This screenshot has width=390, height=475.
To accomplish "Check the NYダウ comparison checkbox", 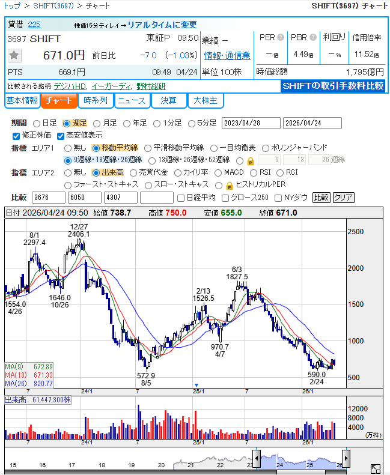I will pyautogui.click(x=278, y=198).
